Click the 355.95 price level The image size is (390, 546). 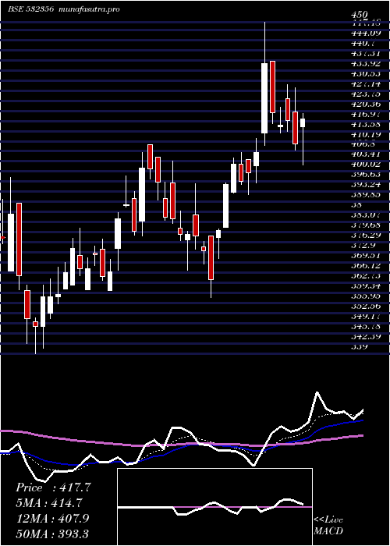tap(367, 296)
